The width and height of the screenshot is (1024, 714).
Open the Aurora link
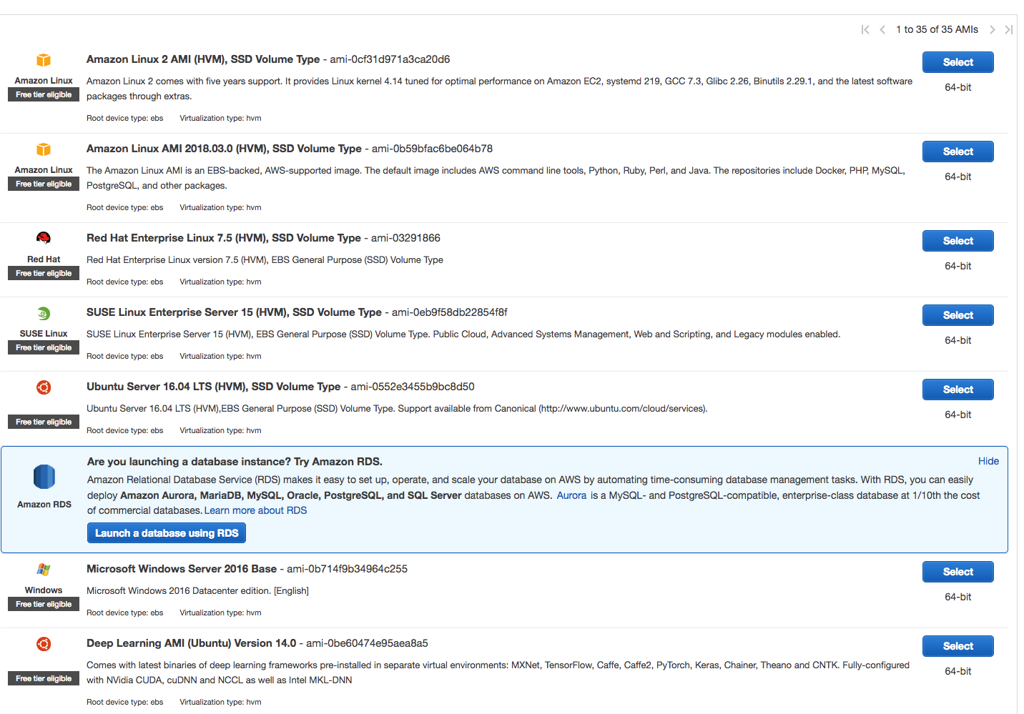[571, 495]
